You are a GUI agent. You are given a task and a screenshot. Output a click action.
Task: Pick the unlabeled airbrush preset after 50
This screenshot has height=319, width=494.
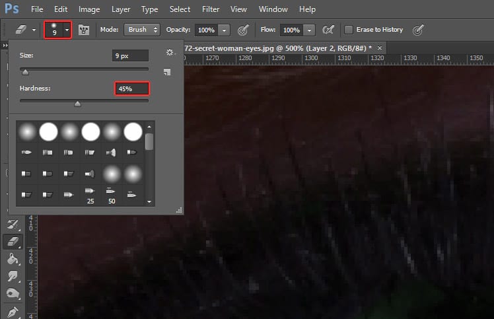click(x=131, y=195)
